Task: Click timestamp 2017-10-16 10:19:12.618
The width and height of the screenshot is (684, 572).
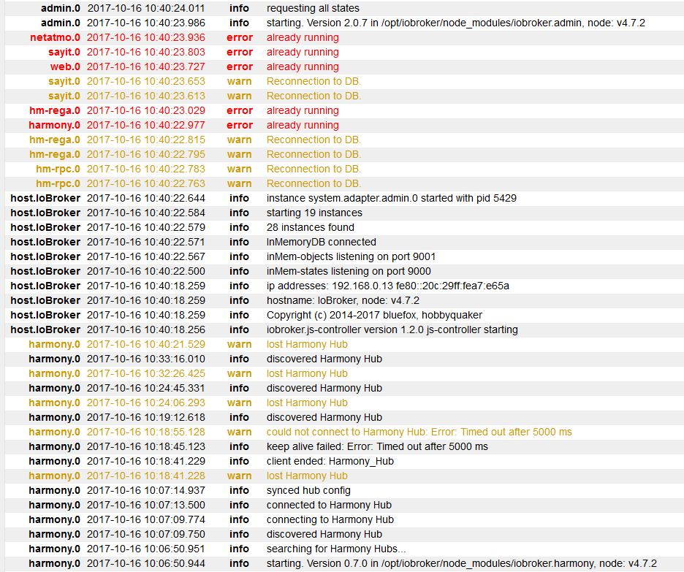Action: point(145,417)
